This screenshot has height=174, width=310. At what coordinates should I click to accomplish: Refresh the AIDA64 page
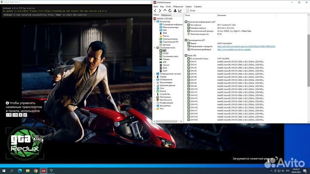click(x=170, y=11)
